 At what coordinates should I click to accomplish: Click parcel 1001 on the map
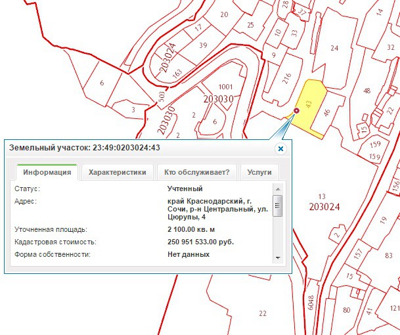[x=225, y=87]
